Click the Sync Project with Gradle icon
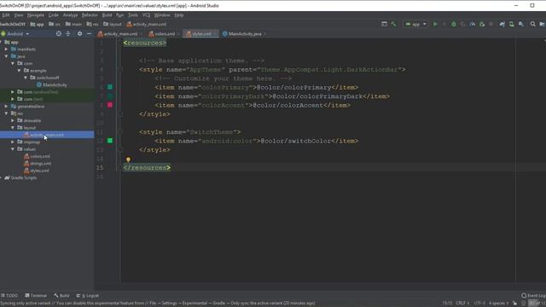Viewport: 546px width, 307px height. [x=502, y=24]
